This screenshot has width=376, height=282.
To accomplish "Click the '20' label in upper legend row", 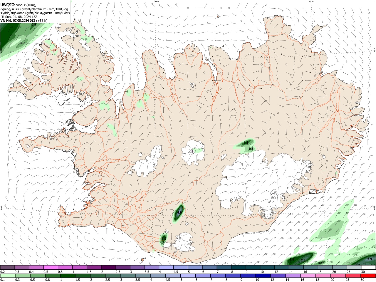I will [x=334, y=272].
